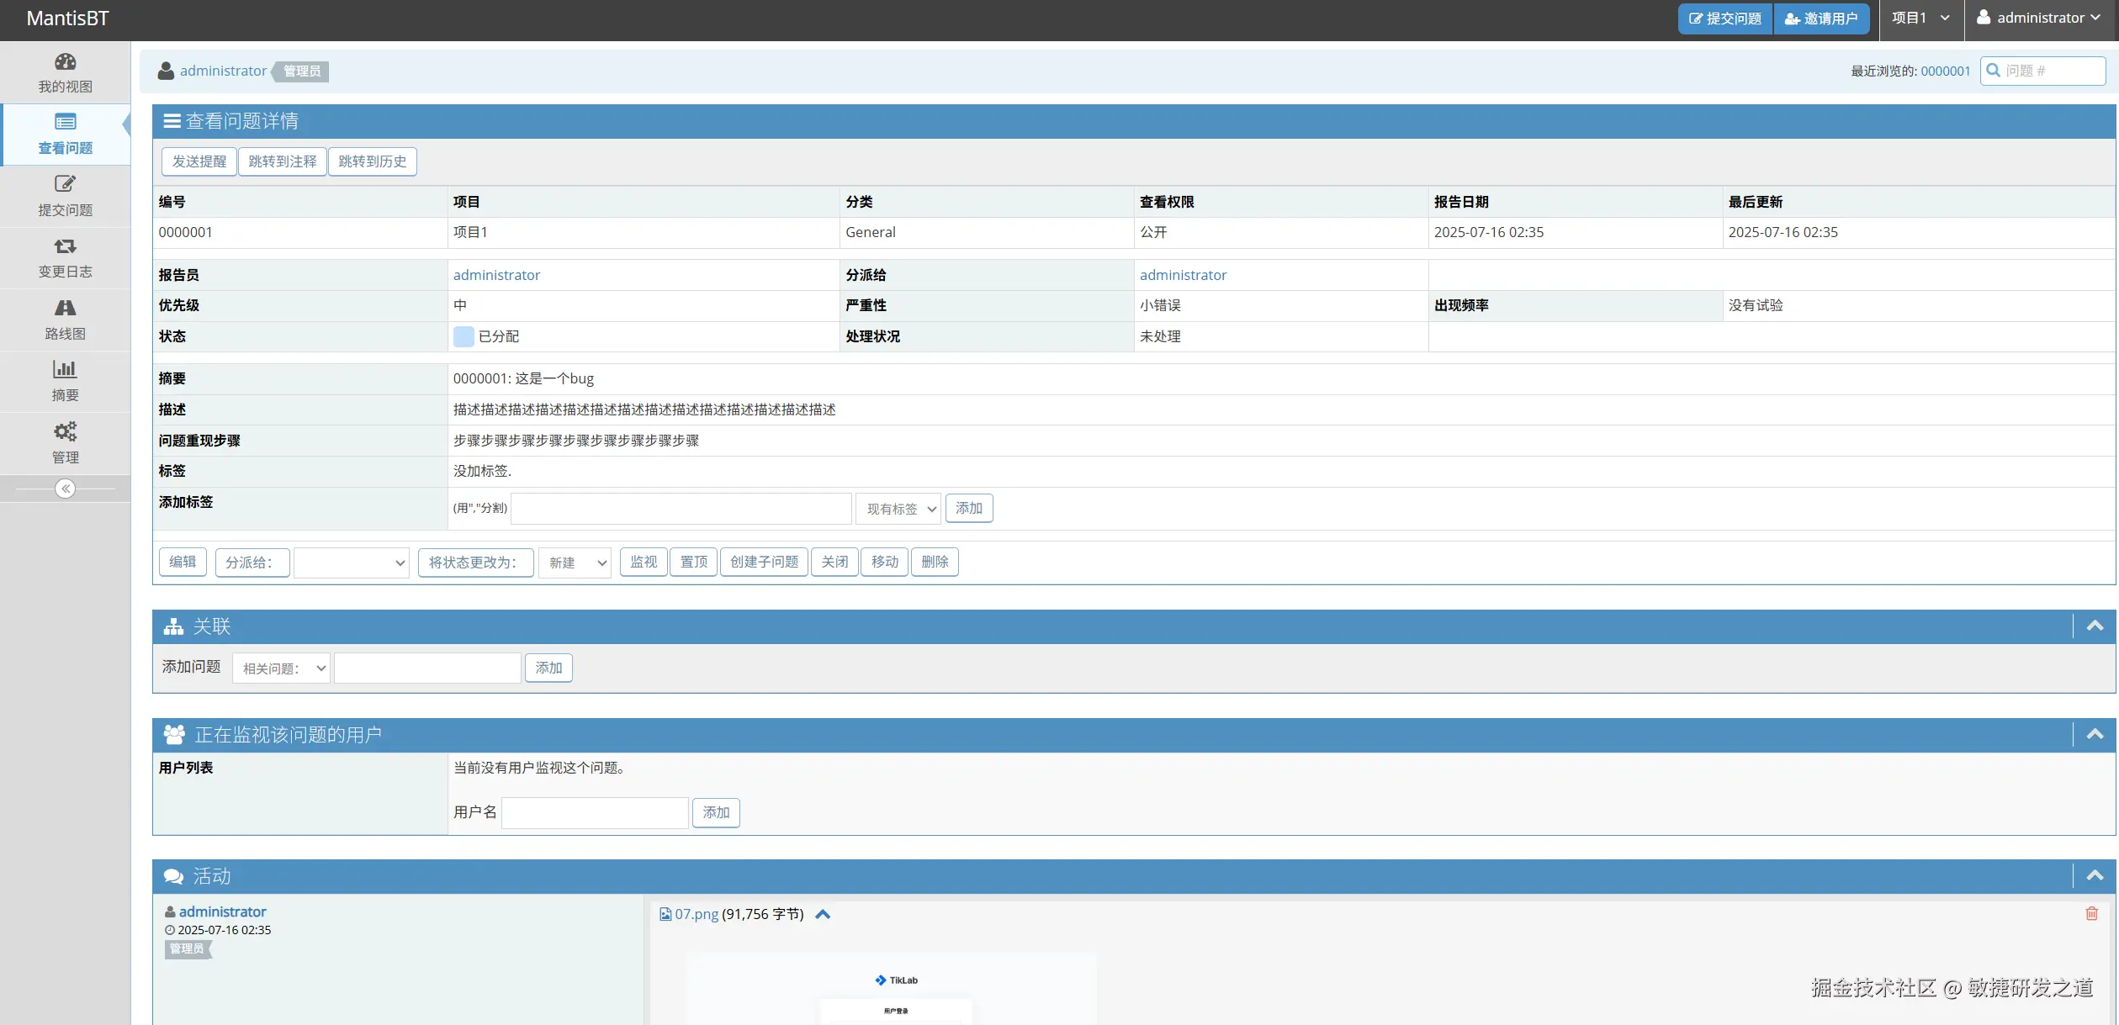The width and height of the screenshot is (2119, 1025).
Task: Click the 创建子问题 button
Action: coord(764,562)
